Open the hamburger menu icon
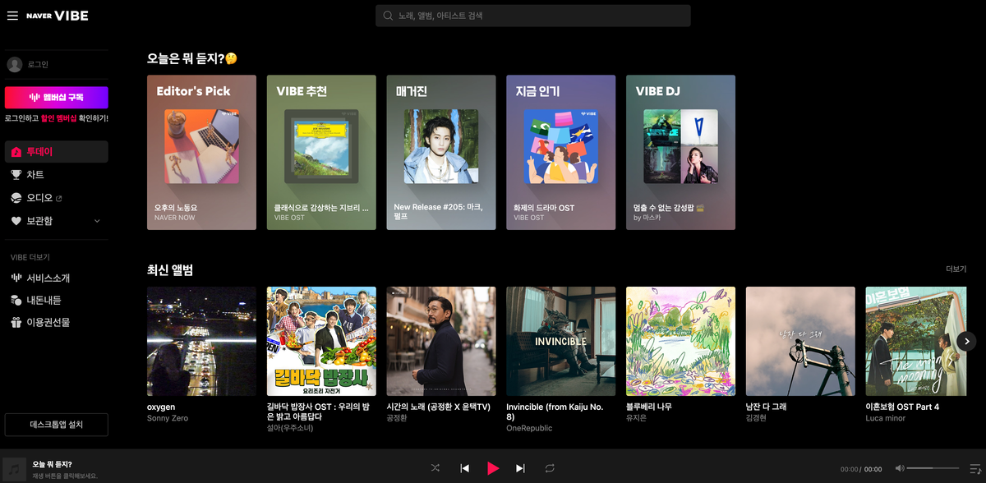Screen dimensions: 986x483 (x=12, y=16)
